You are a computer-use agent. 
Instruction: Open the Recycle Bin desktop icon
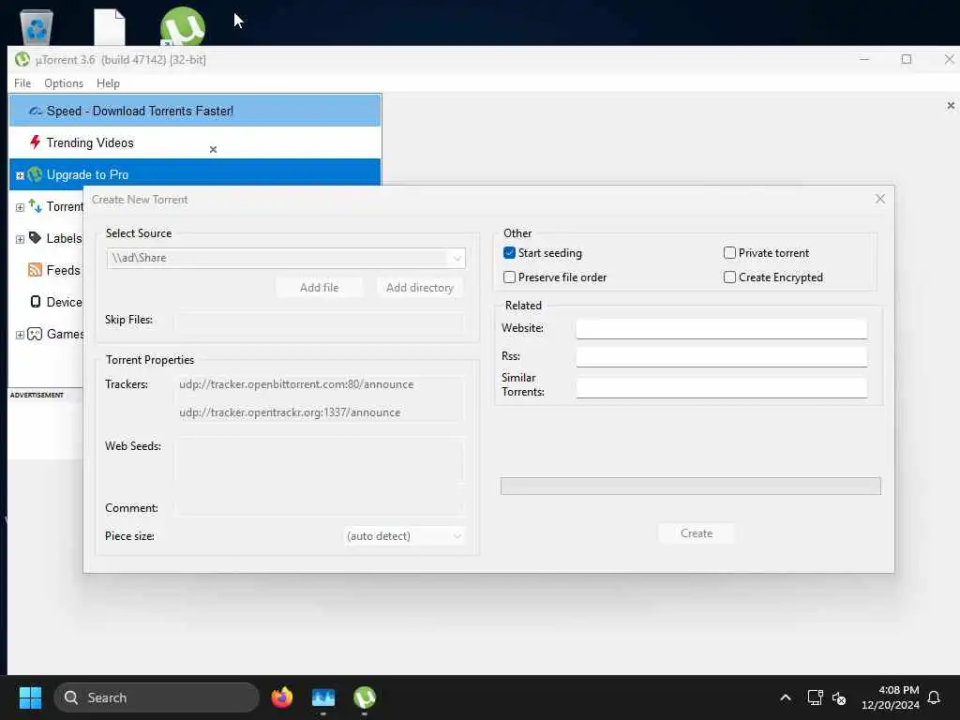pos(37,27)
